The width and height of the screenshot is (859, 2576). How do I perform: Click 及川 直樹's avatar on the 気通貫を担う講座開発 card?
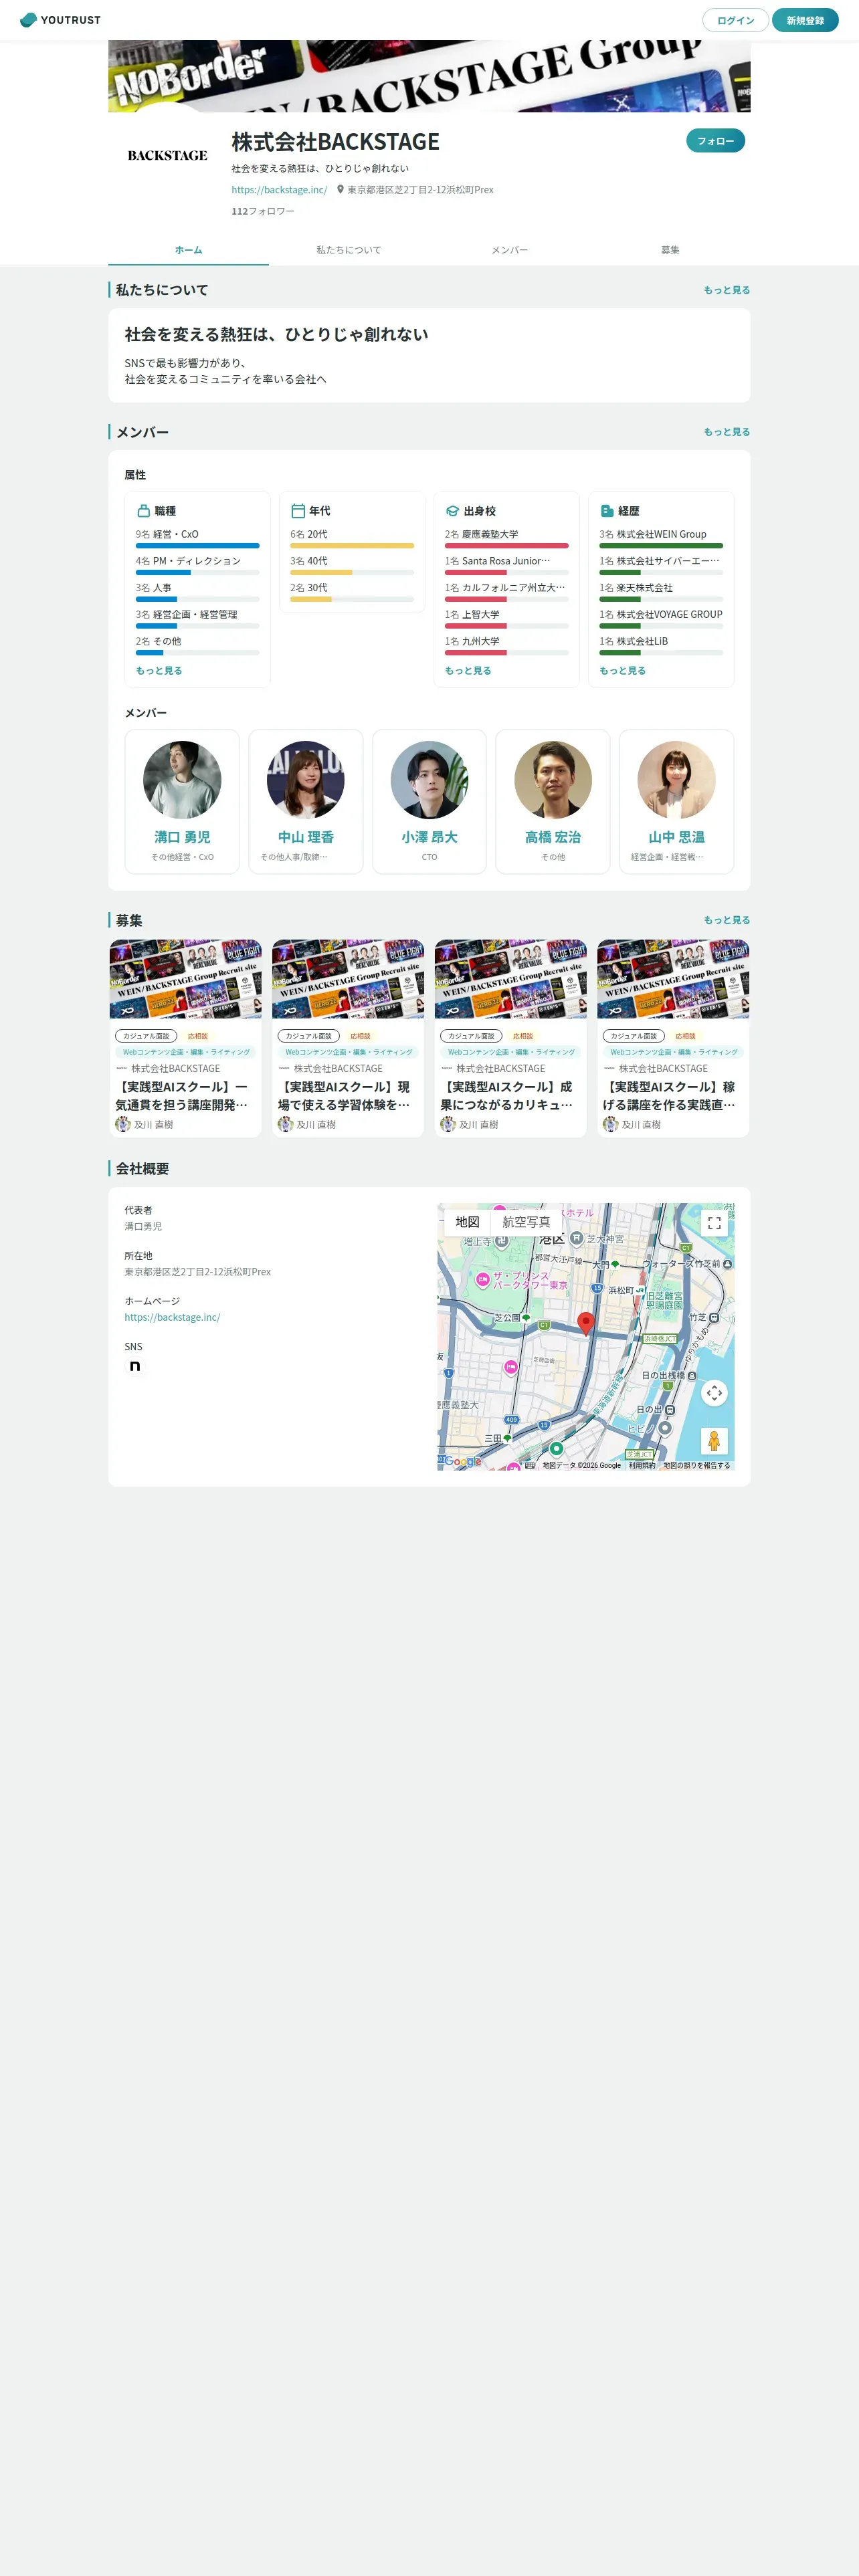tap(123, 1125)
